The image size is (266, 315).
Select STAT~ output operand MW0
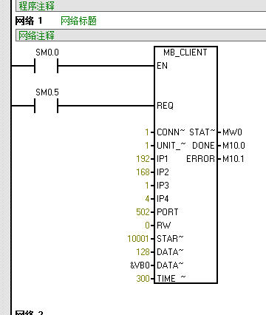232,132
